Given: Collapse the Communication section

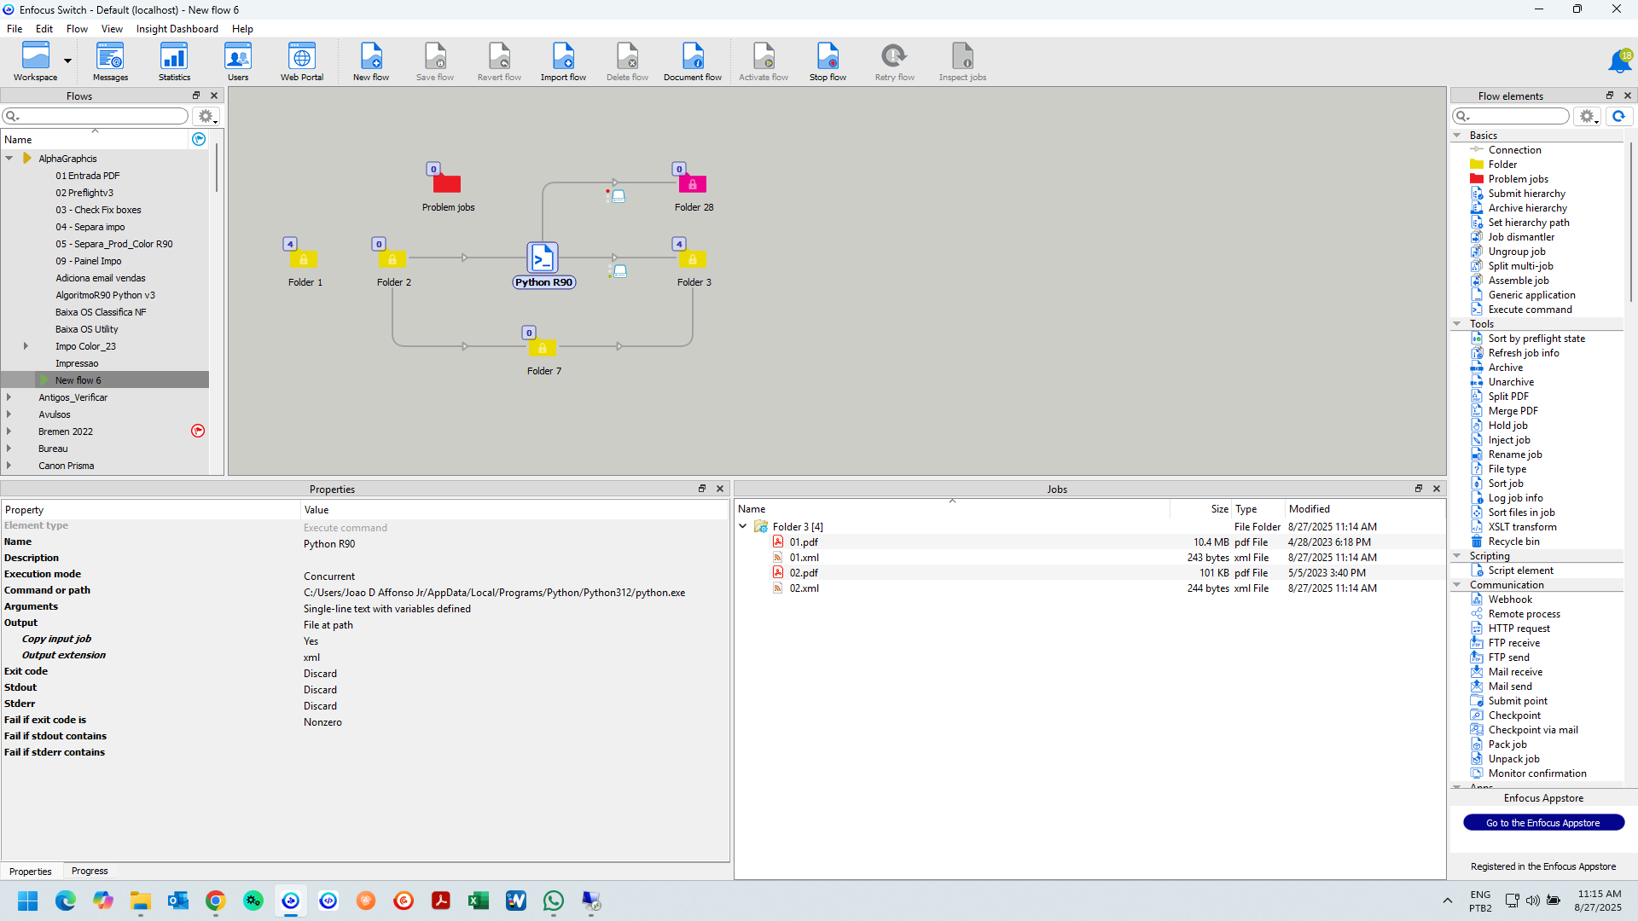Looking at the screenshot, I should [1457, 585].
